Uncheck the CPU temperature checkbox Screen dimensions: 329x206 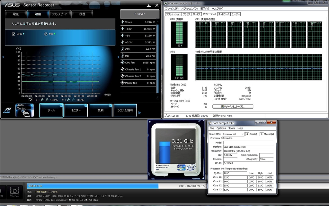(x=13, y=34)
